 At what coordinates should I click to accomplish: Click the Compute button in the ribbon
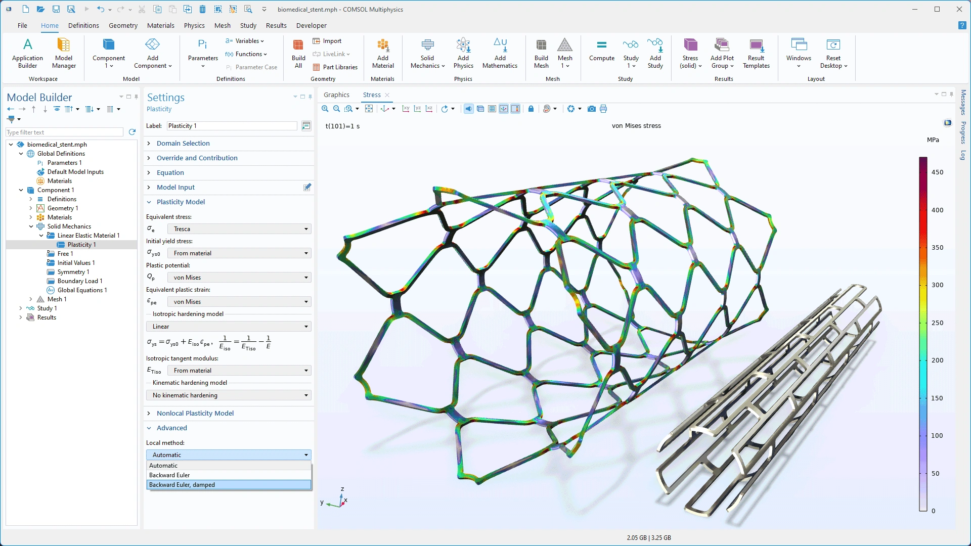pos(601,54)
